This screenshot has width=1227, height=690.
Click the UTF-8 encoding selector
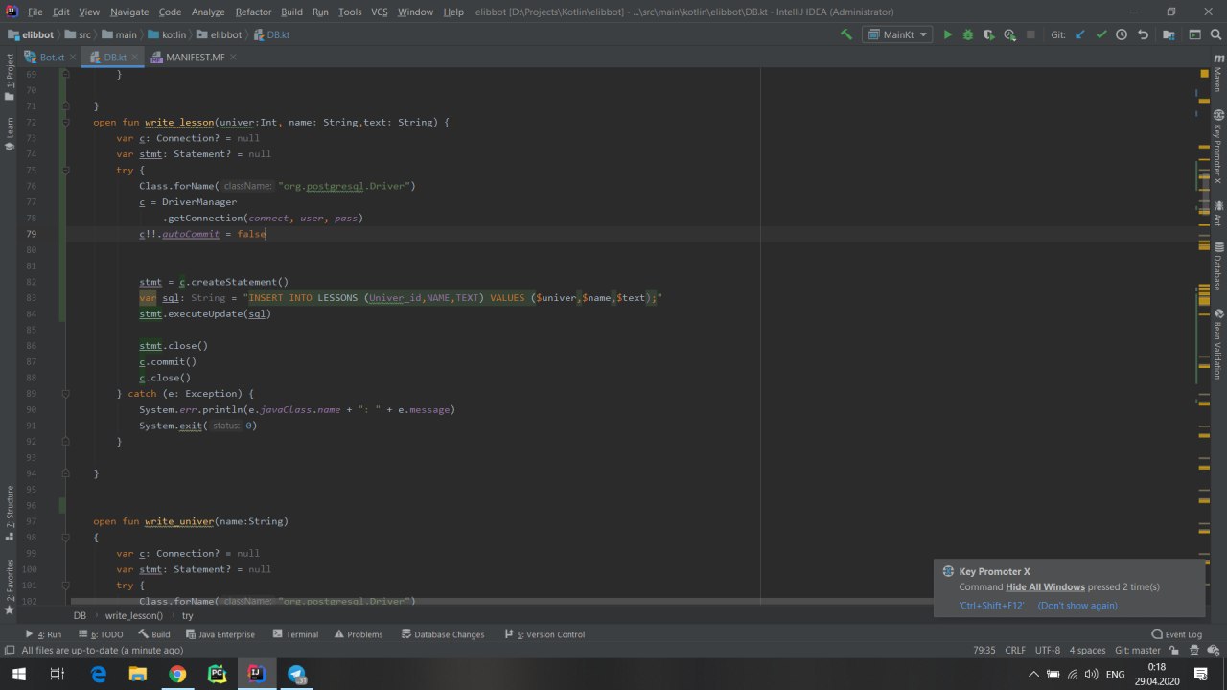point(1048,650)
